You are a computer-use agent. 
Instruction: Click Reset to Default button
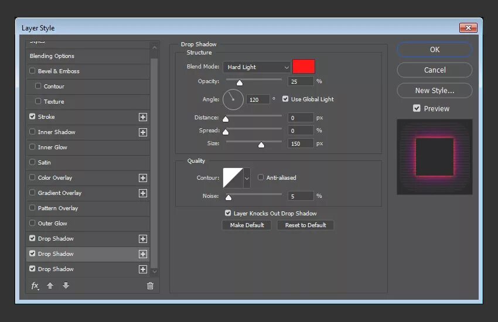(305, 225)
